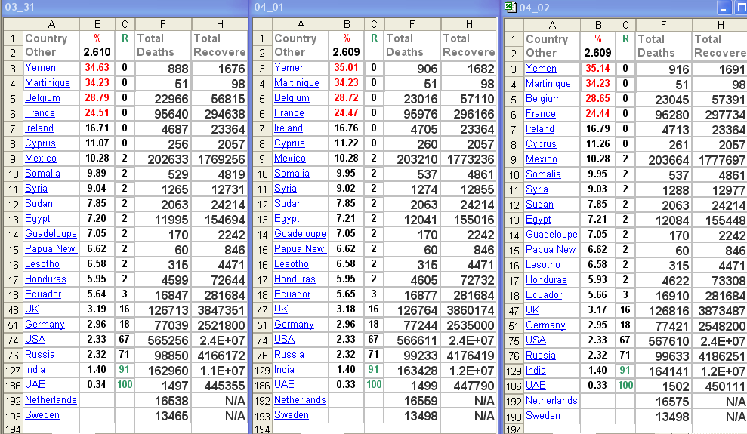Click the Sudan link in 03_31 window
This screenshot has width=747, height=434.
(x=39, y=203)
